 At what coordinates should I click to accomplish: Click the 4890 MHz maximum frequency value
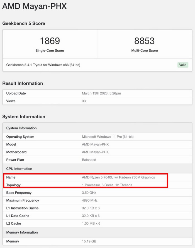(89, 200)
